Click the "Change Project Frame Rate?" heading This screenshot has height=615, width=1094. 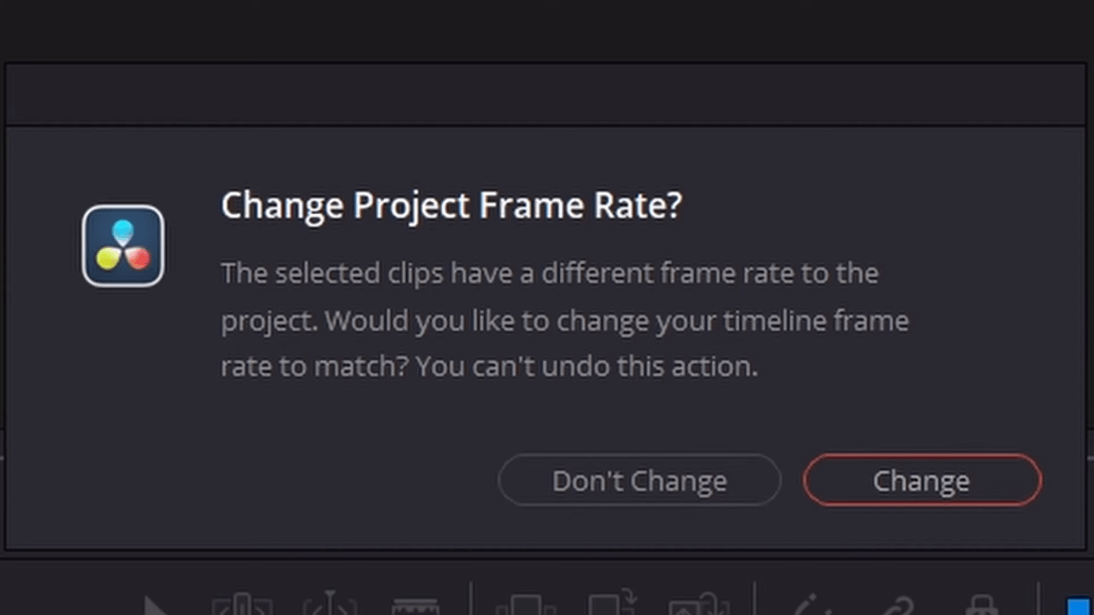(x=452, y=205)
